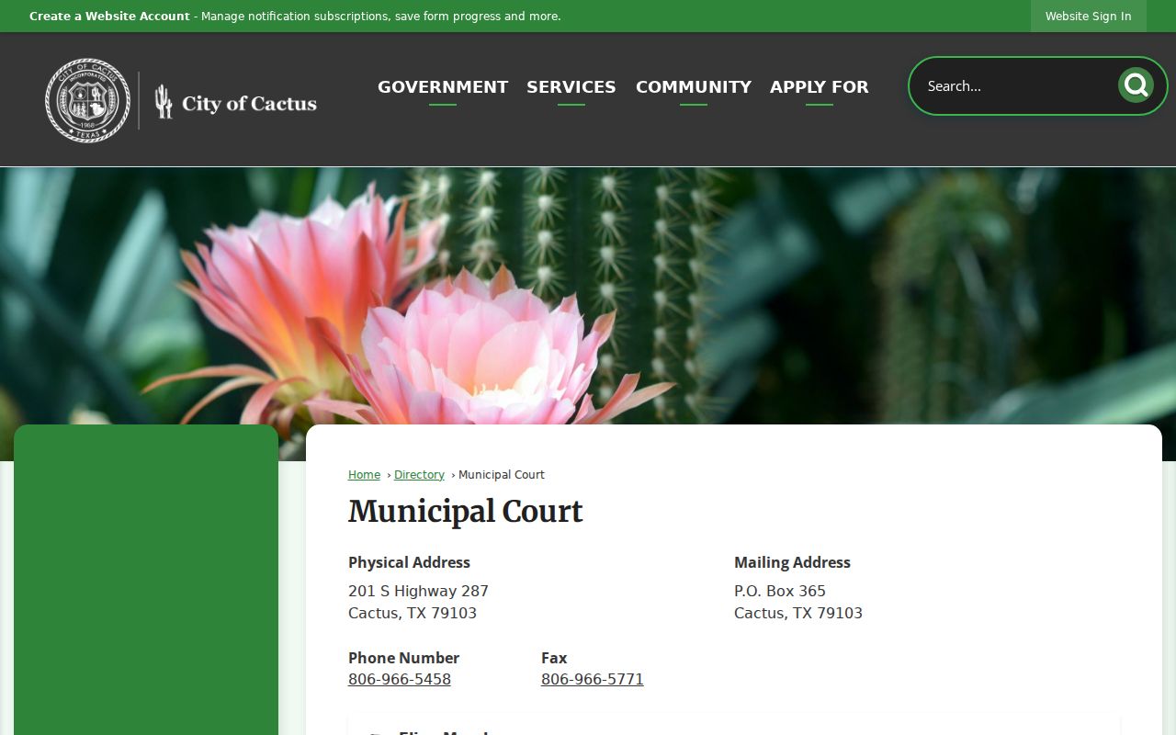The image size is (1176, 735).
Task: Select the Physical Address label
Action: 409,562
